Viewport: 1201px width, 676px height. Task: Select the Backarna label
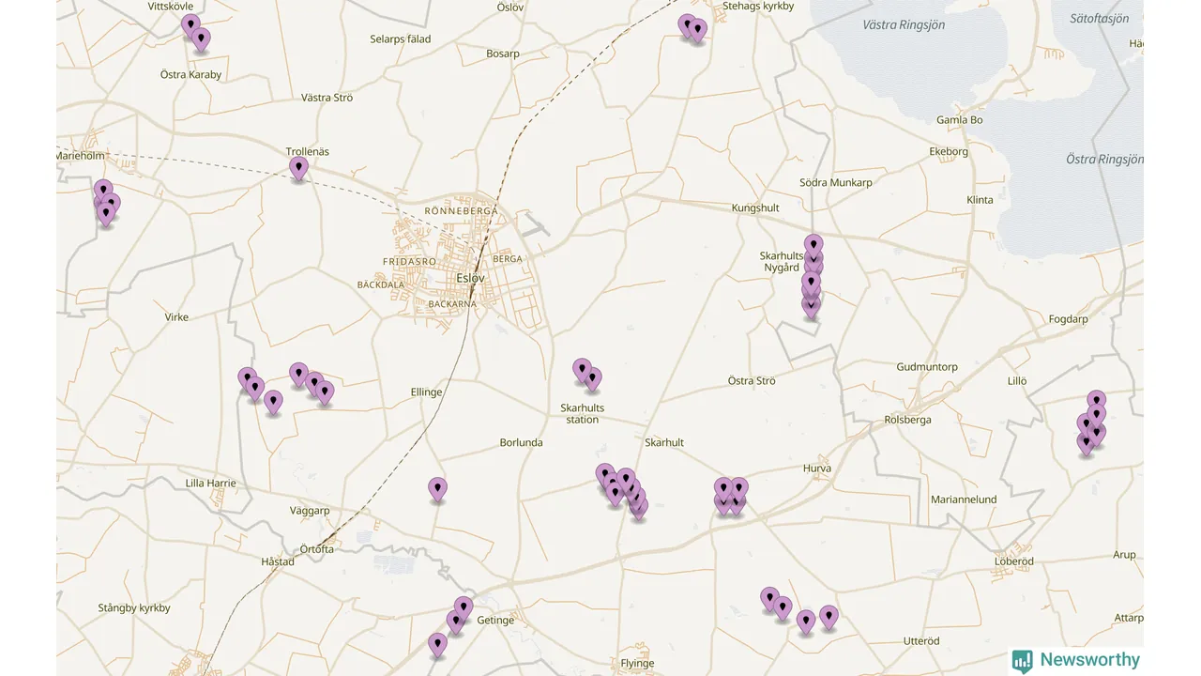pyautogui.click(x=452, y=304)
